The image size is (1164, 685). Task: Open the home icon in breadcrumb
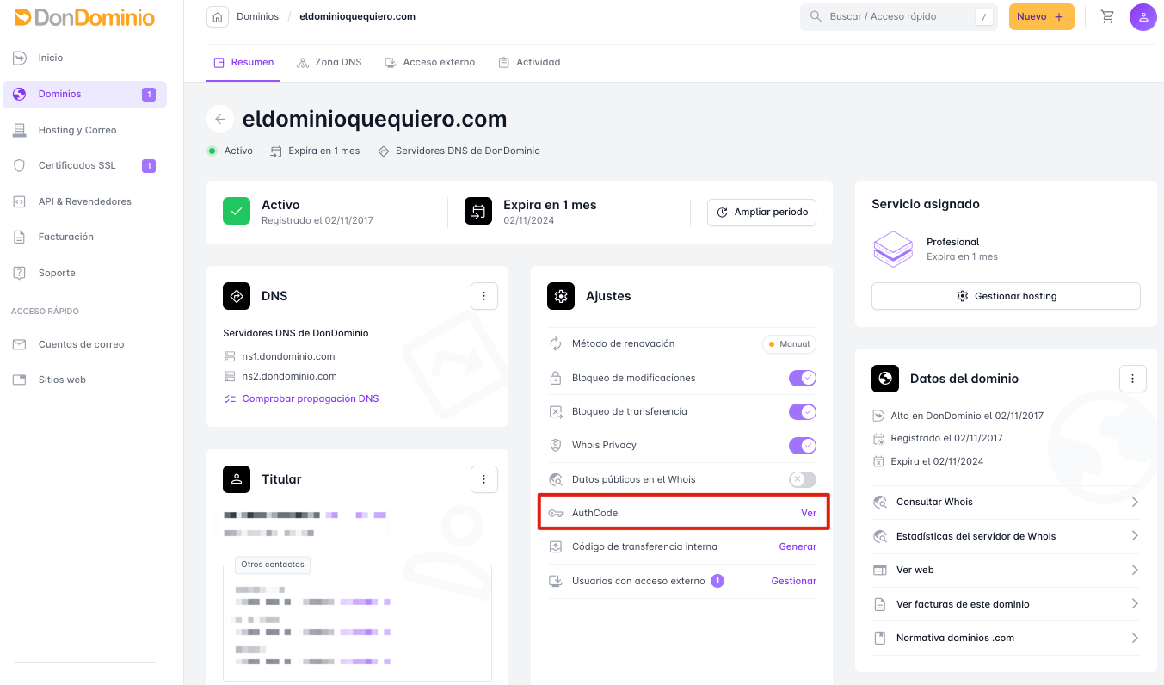(218, 16)
